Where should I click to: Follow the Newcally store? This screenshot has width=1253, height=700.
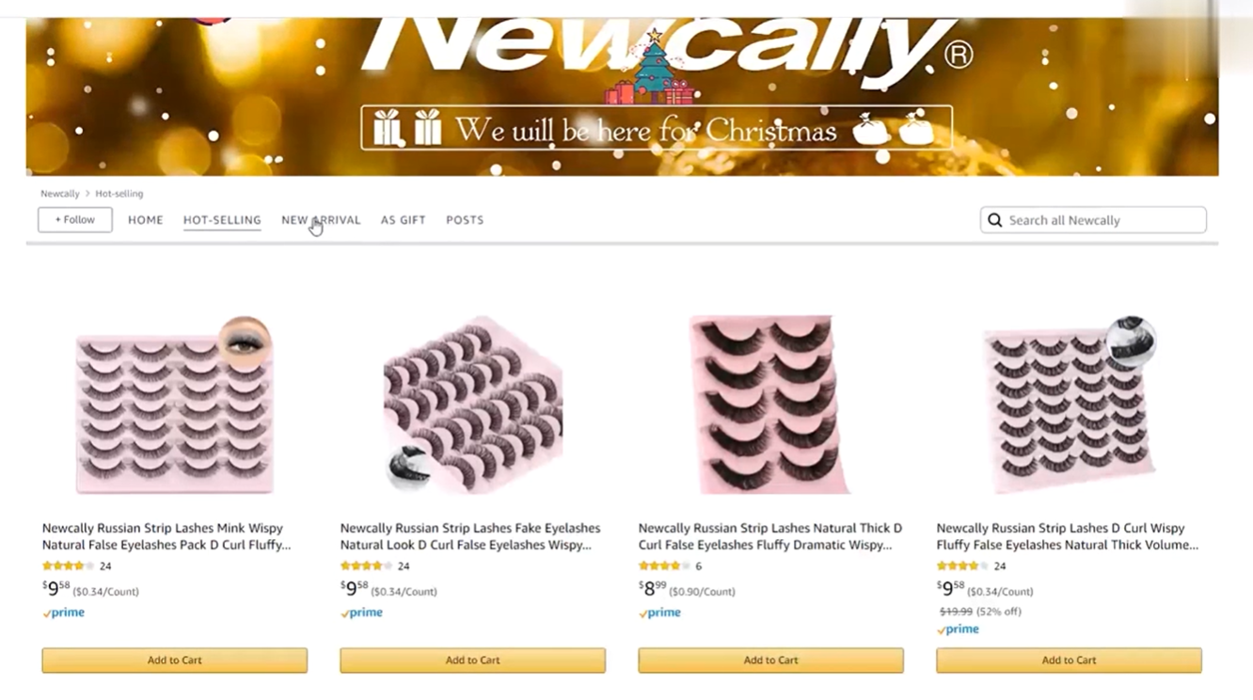[75, 220]
